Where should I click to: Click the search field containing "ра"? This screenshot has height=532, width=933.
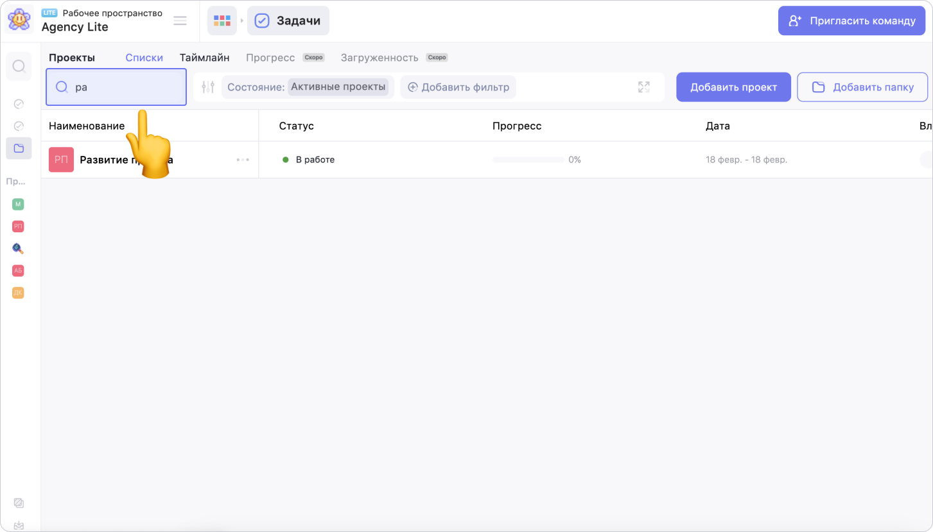[x=116, y=87]
